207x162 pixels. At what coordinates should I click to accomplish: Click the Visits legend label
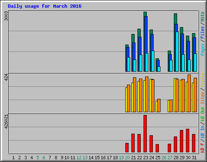(203, 80)
